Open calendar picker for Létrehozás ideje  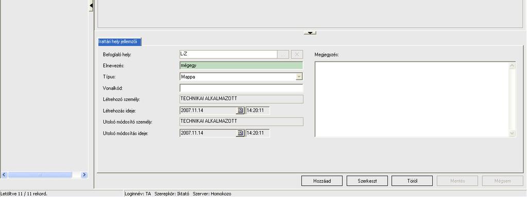[240, 111]
